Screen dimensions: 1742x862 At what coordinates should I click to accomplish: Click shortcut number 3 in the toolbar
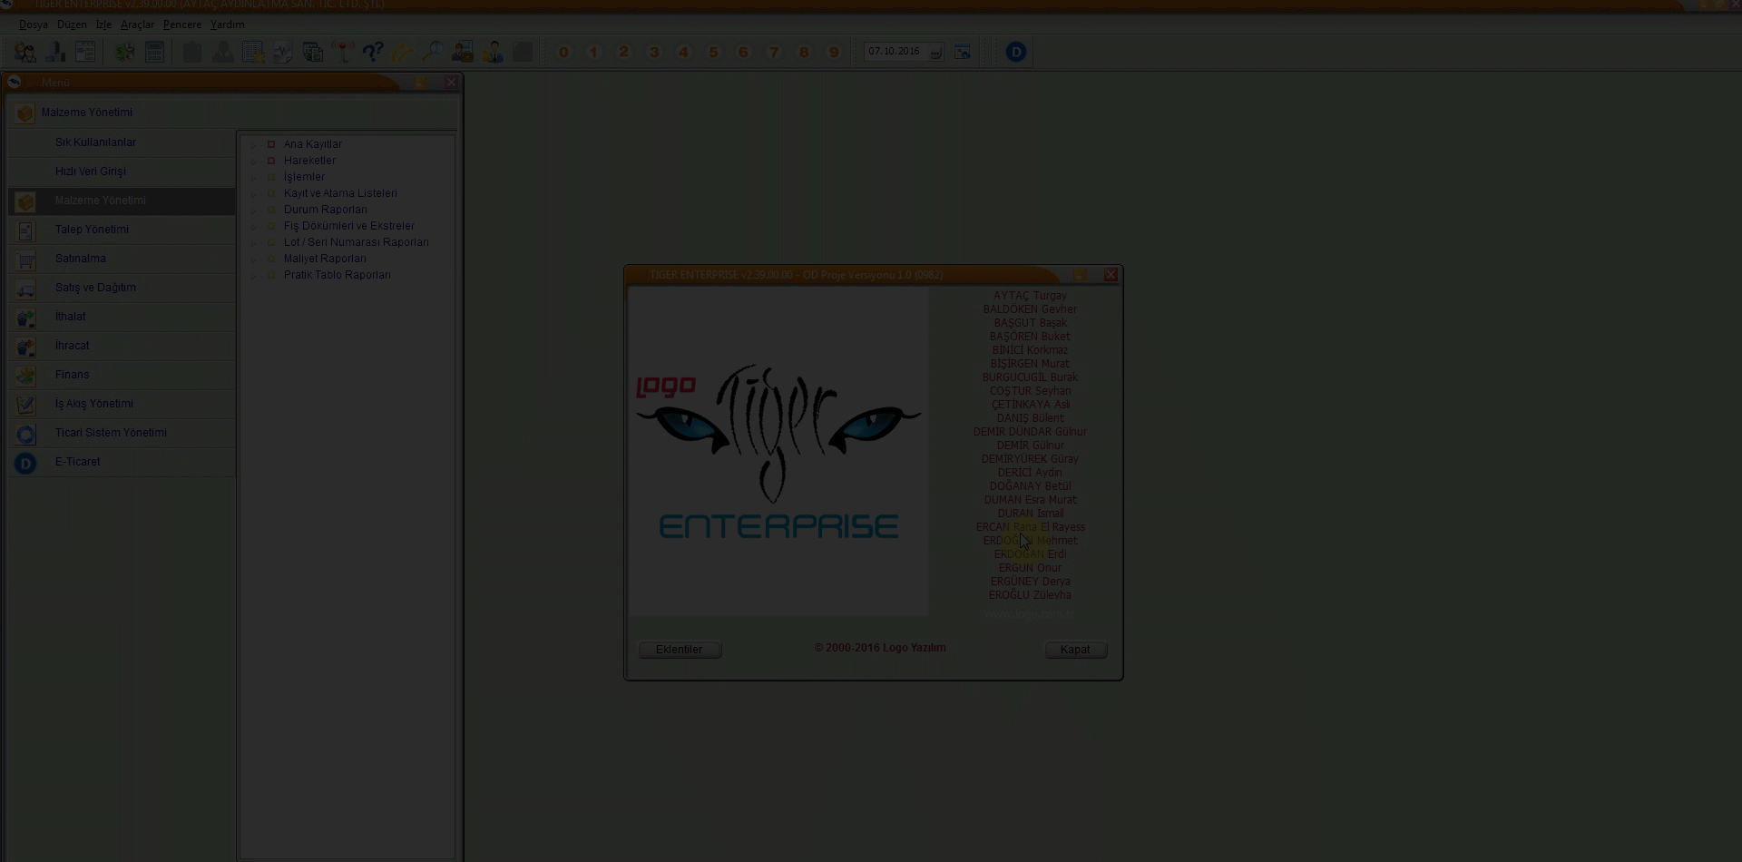click(x=653, y=52)
